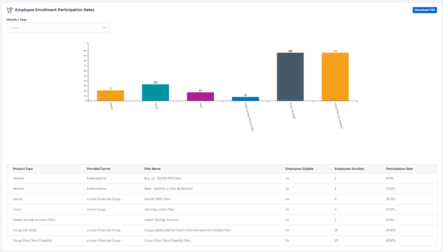
Task: Click the Group Short Term Disability bar
Action: pyautogui.click(x=335, y=76)
